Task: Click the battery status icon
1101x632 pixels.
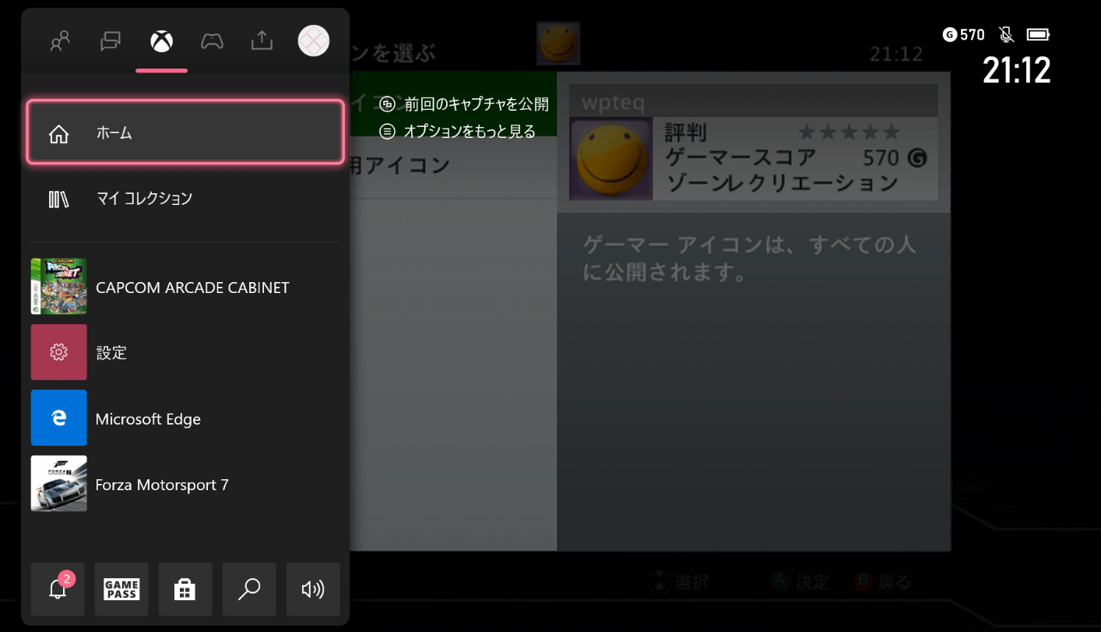Action: tap(1039, 34)
